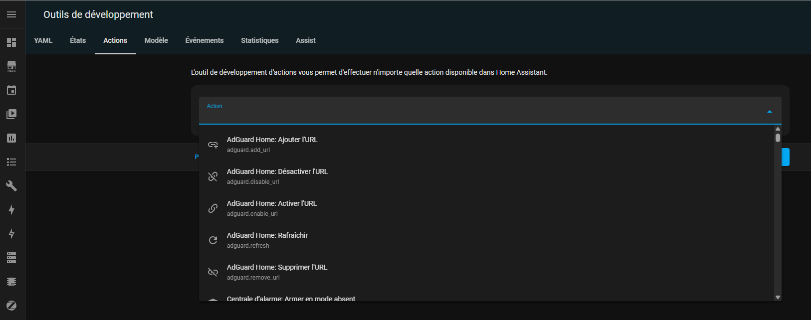Focus the Action combo box field
Image resolution: width=811 pixels, height=320 pixels.
tap(490, 110)
